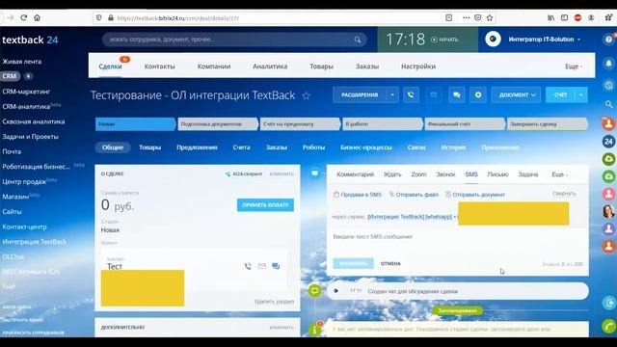The width and height of the screenshot is (617, 347).
Task: Toggle browser reader view icon
Action: tap(448, 17)
